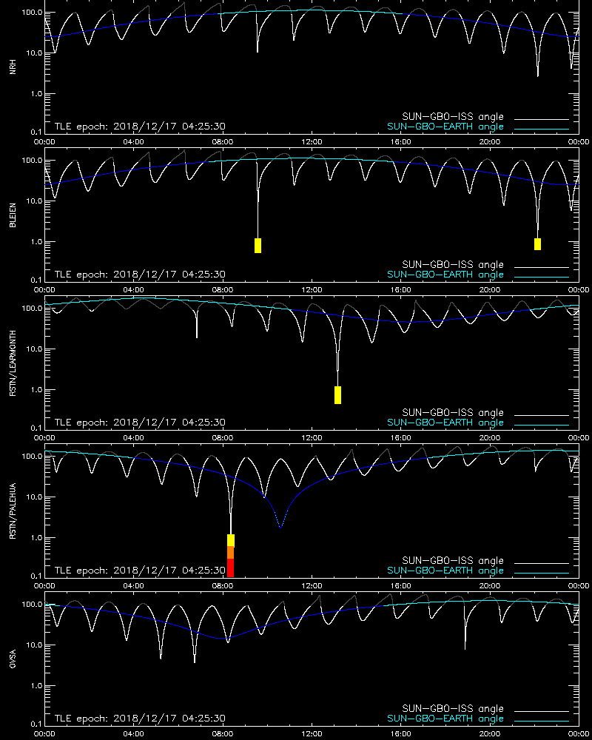Click the red segment of the RSTN/PALEHUA marker

coord(230,568)
